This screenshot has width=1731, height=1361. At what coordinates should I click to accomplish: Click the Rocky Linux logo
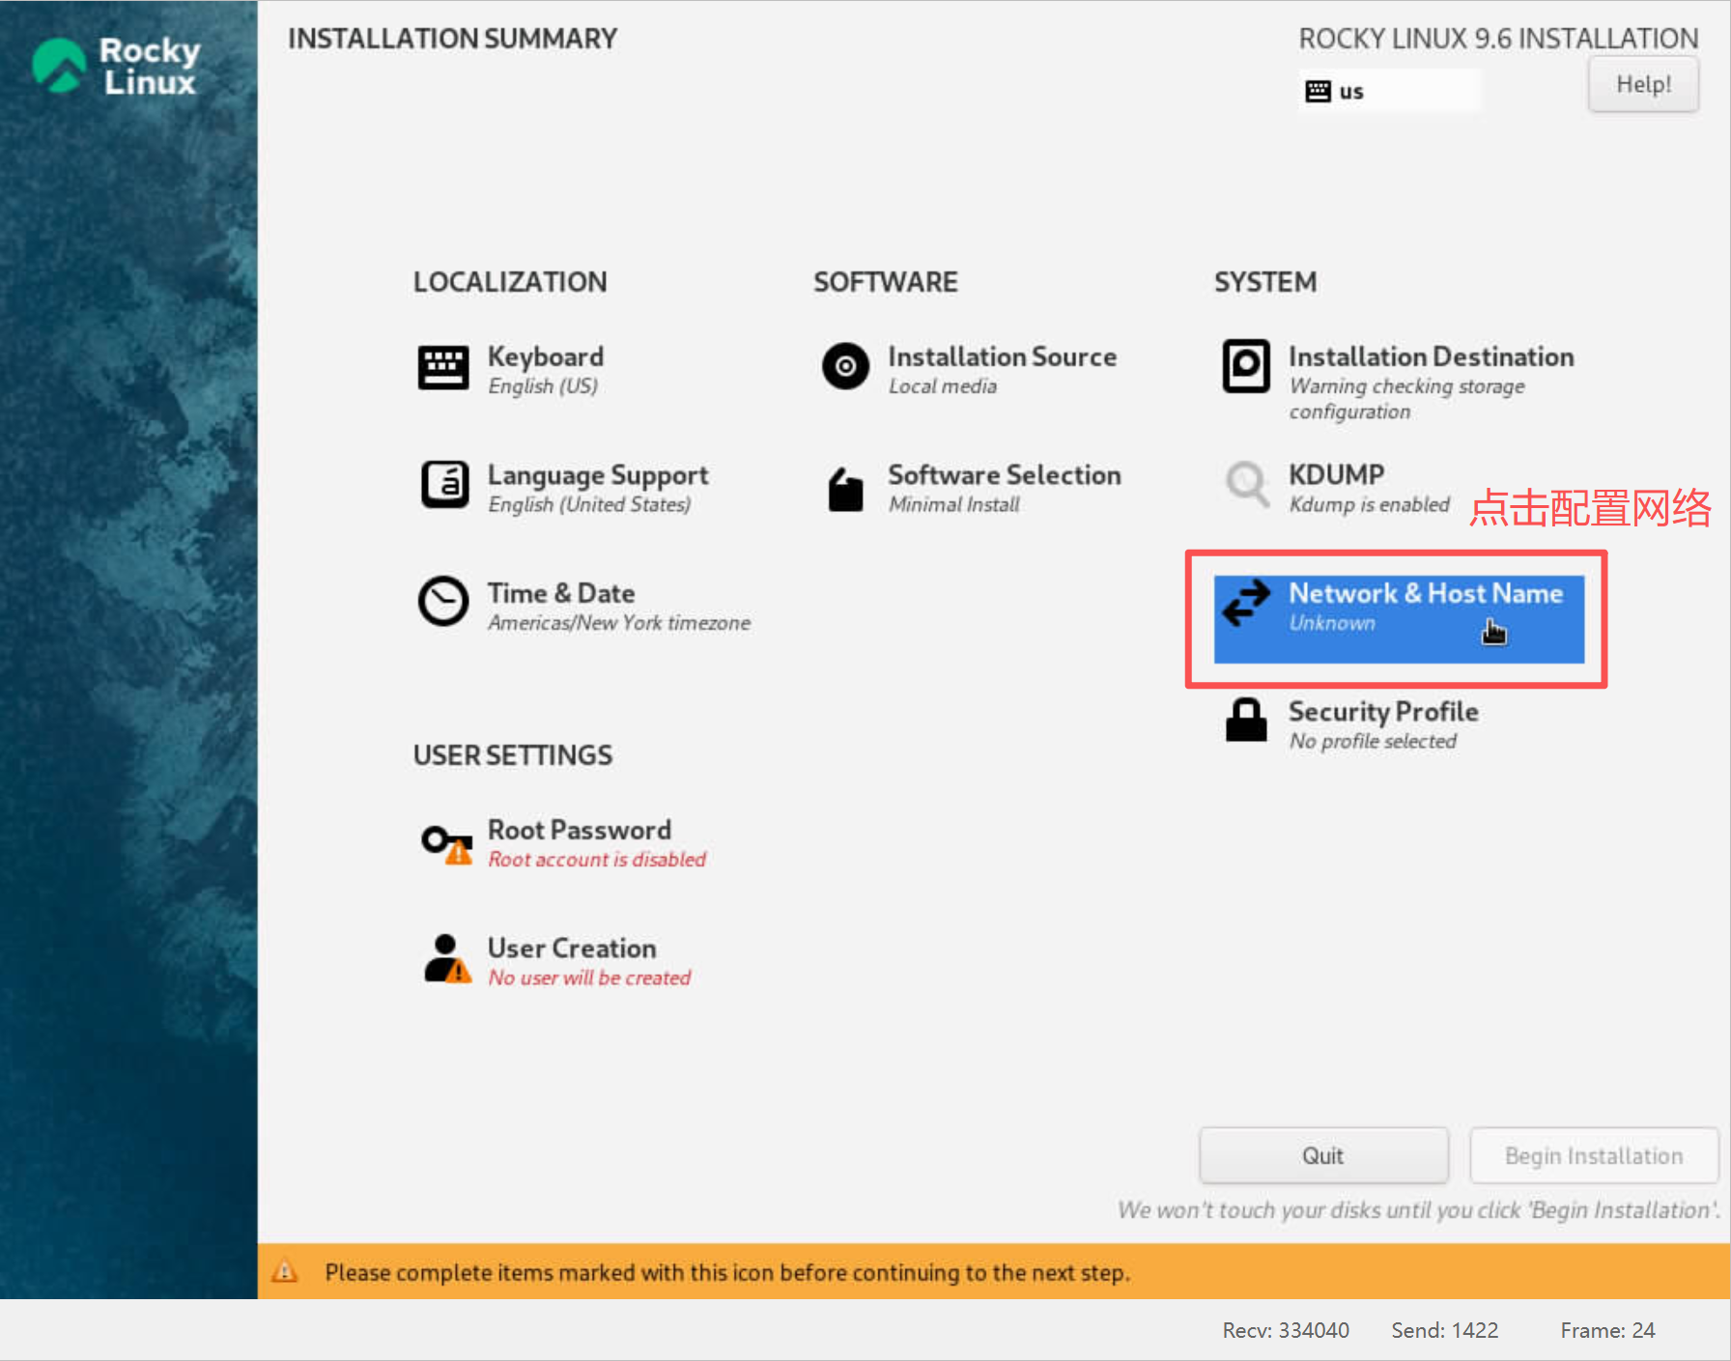(x=116, y=66)
